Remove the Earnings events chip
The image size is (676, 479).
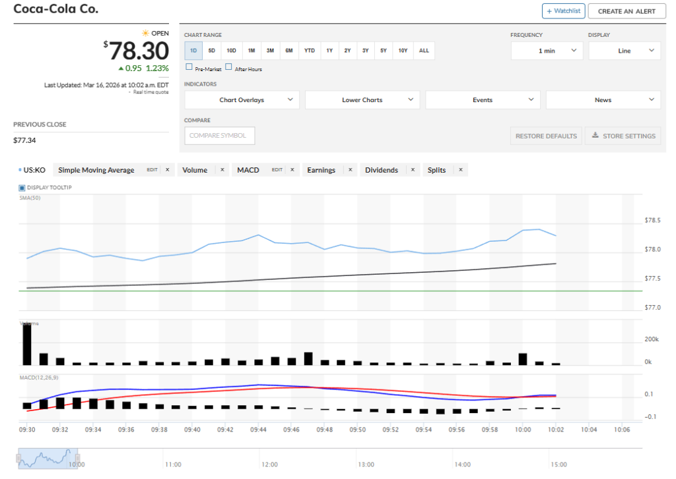(351, 170)
